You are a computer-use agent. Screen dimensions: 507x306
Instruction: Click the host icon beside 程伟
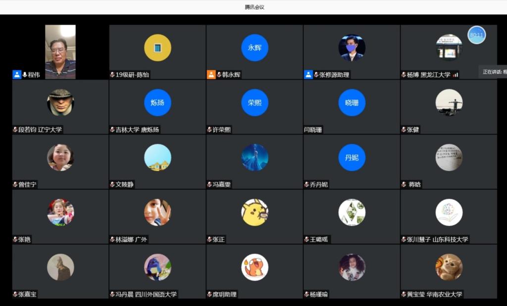17,75
